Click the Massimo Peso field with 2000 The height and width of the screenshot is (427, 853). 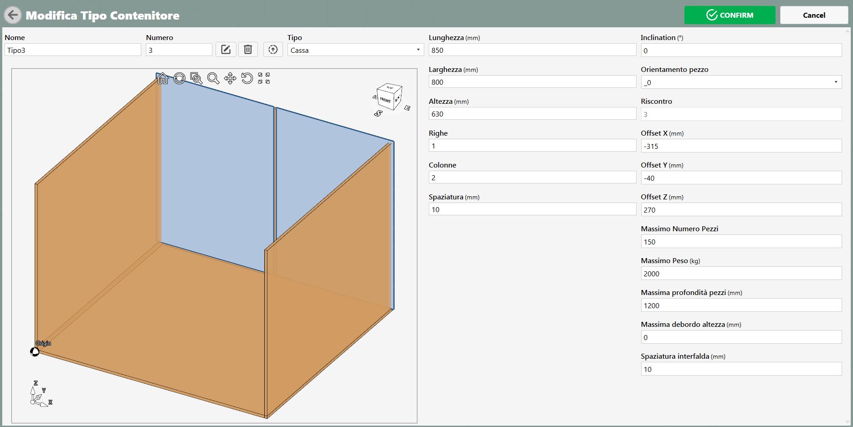tap(741, 274)
